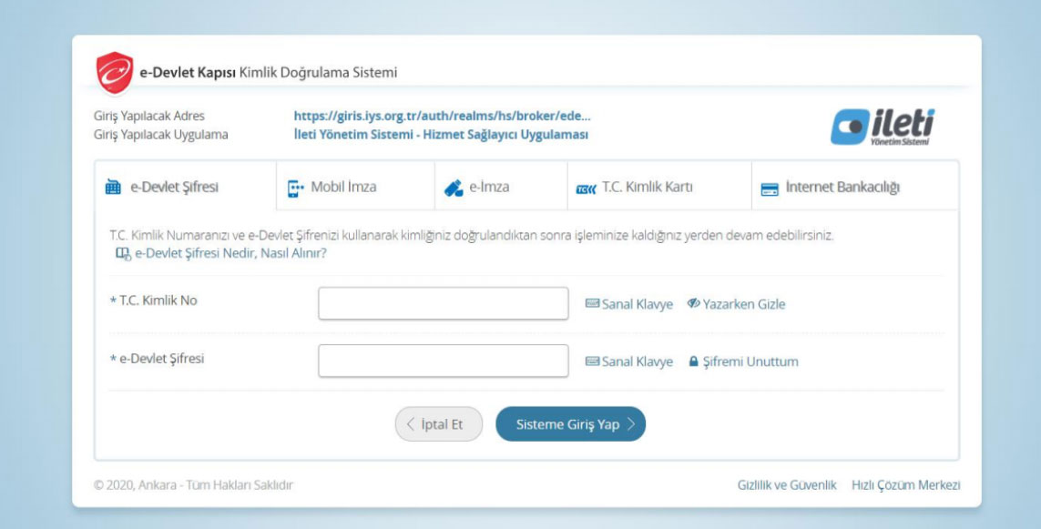Viewport: 1041px width, 529px height.
Task: Click the T.C. Kimlik Numaranızı instruction text
Action: (472, 236)
